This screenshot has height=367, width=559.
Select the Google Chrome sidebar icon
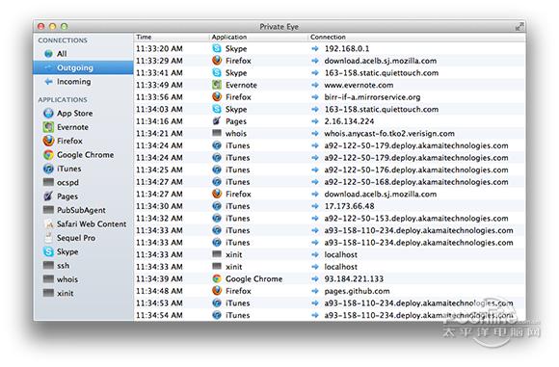click(x=48, y=155)
